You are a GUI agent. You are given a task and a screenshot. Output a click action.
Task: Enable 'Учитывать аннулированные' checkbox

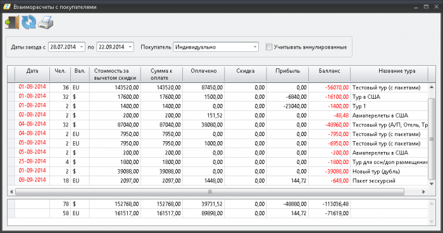269,47
